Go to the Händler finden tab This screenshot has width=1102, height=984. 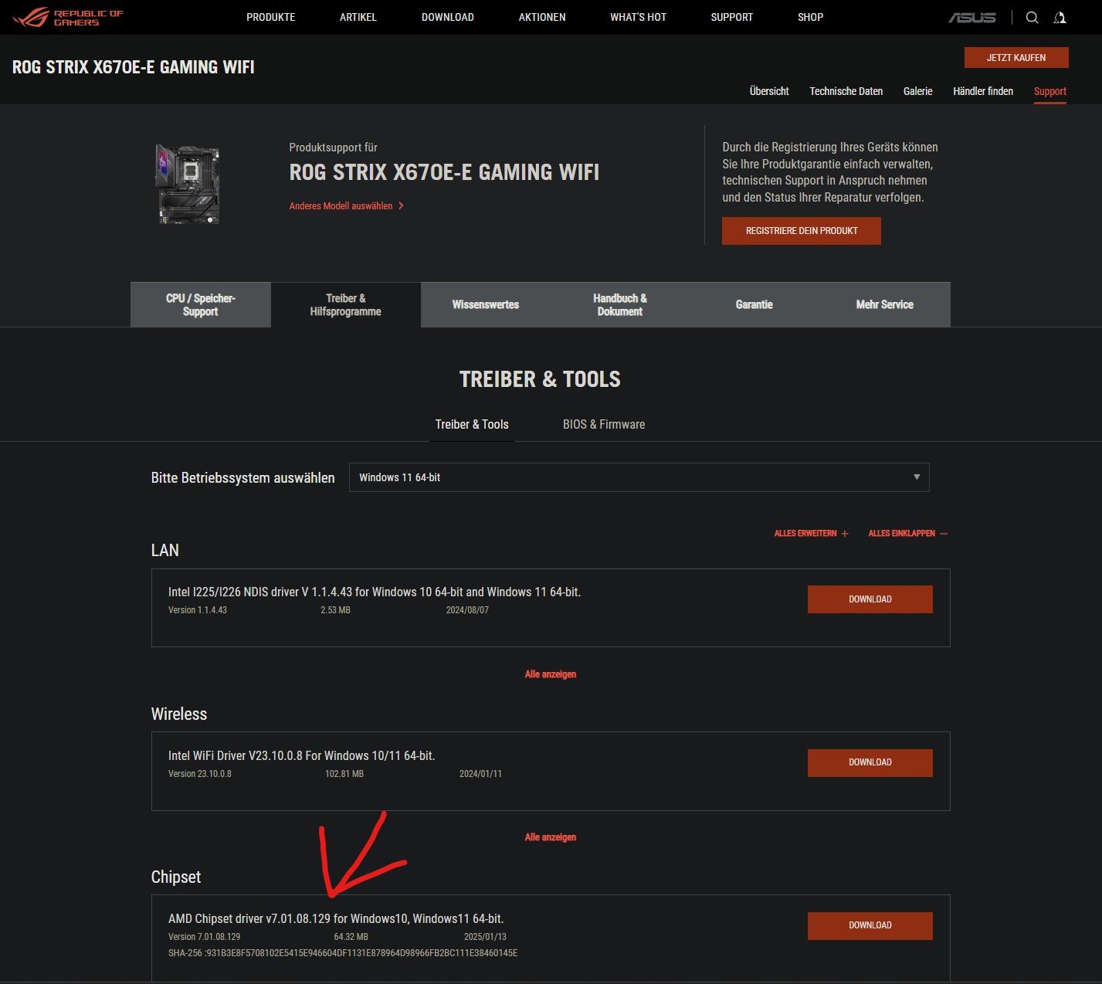click(983, 91)
